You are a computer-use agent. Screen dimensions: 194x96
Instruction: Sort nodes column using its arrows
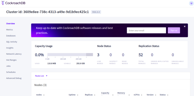pyautogui.click(x=44, y=95)
